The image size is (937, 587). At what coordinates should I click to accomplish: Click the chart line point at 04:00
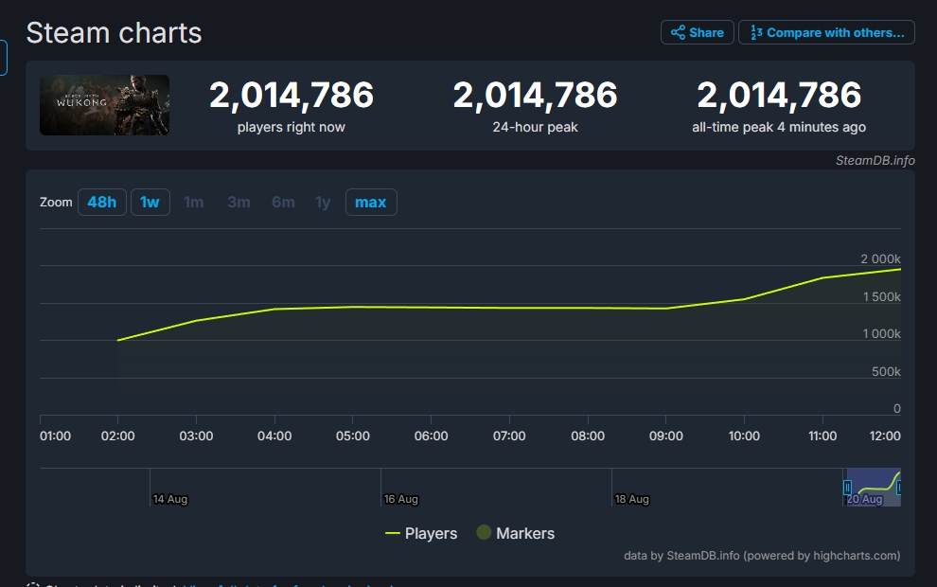pos(274,309)
